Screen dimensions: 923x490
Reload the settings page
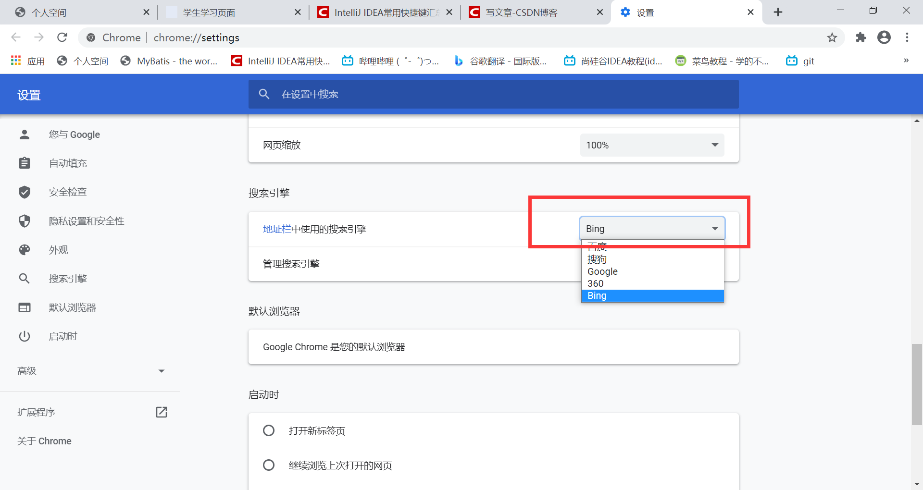[62, 37]
